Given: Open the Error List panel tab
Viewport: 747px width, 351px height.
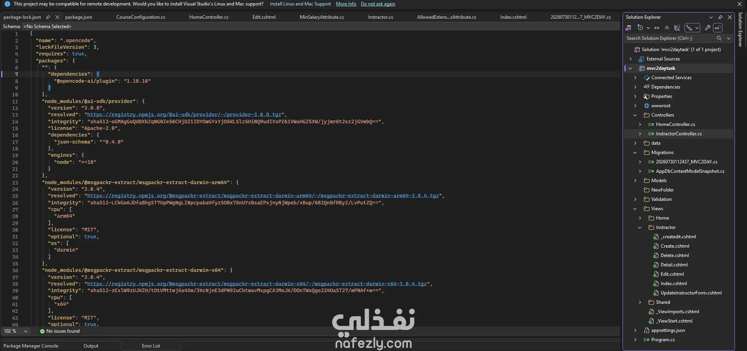Looking at the screenshot, I should click(151, 346).
